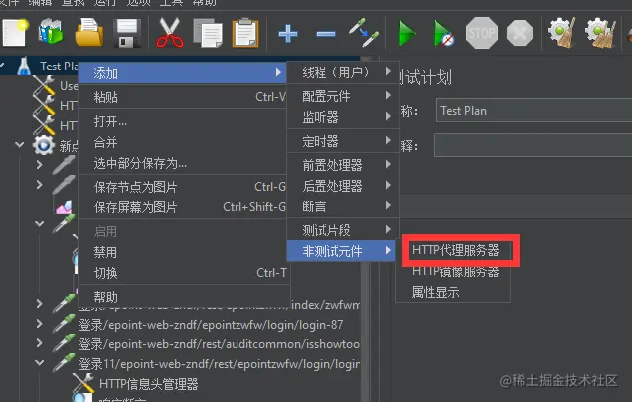This screenshot has height=402, width=632.
Task: Click the STOP test icon
Action: click(482, 33)
